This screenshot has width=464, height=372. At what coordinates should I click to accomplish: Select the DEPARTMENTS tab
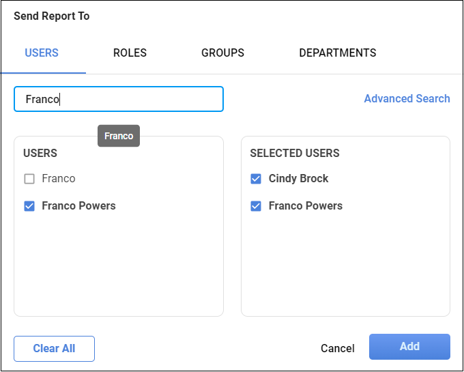(337, 53)
